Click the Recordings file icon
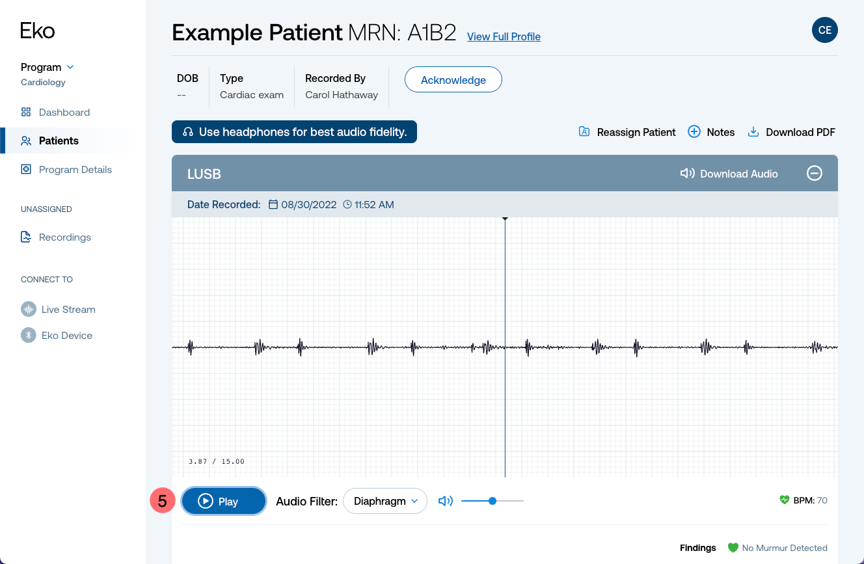This screenshot has height=564, width=864. click(x=26, y=237)
